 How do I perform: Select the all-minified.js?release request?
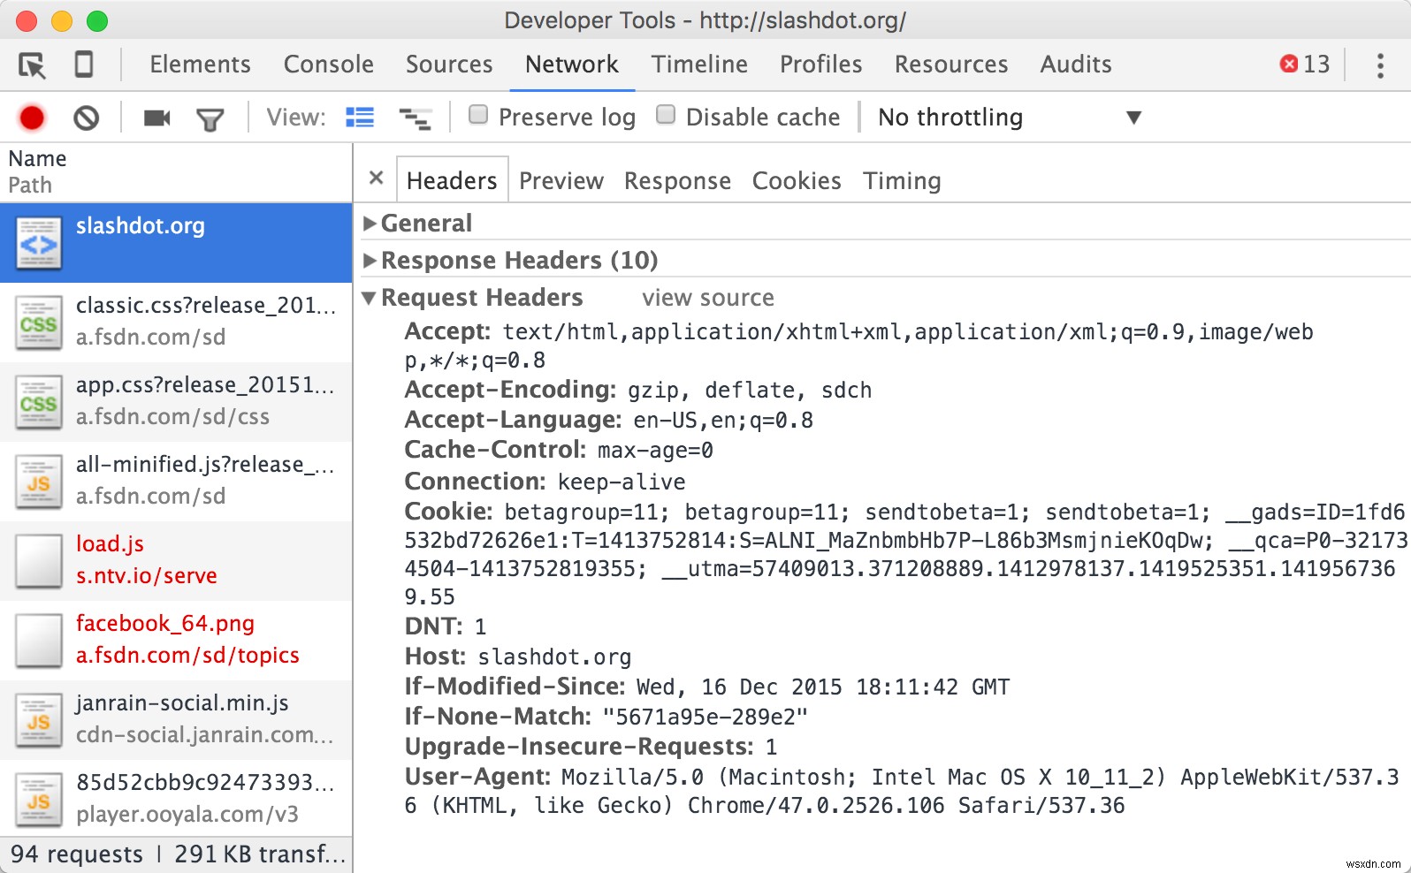(x=176, y=482)
